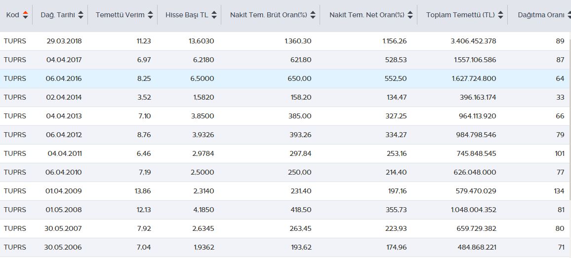Click sort arrows beside Hisse Başı TL
Viewport: 571px width, 258px height.
[214, 15]
